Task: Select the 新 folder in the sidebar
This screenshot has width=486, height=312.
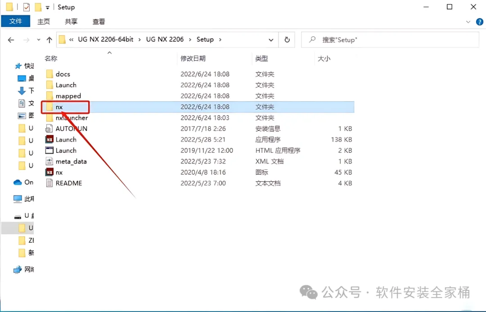Action: [26, 253]
